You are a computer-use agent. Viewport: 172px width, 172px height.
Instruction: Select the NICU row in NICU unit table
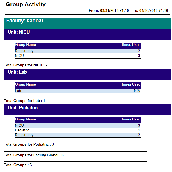(x=78, y=56)
